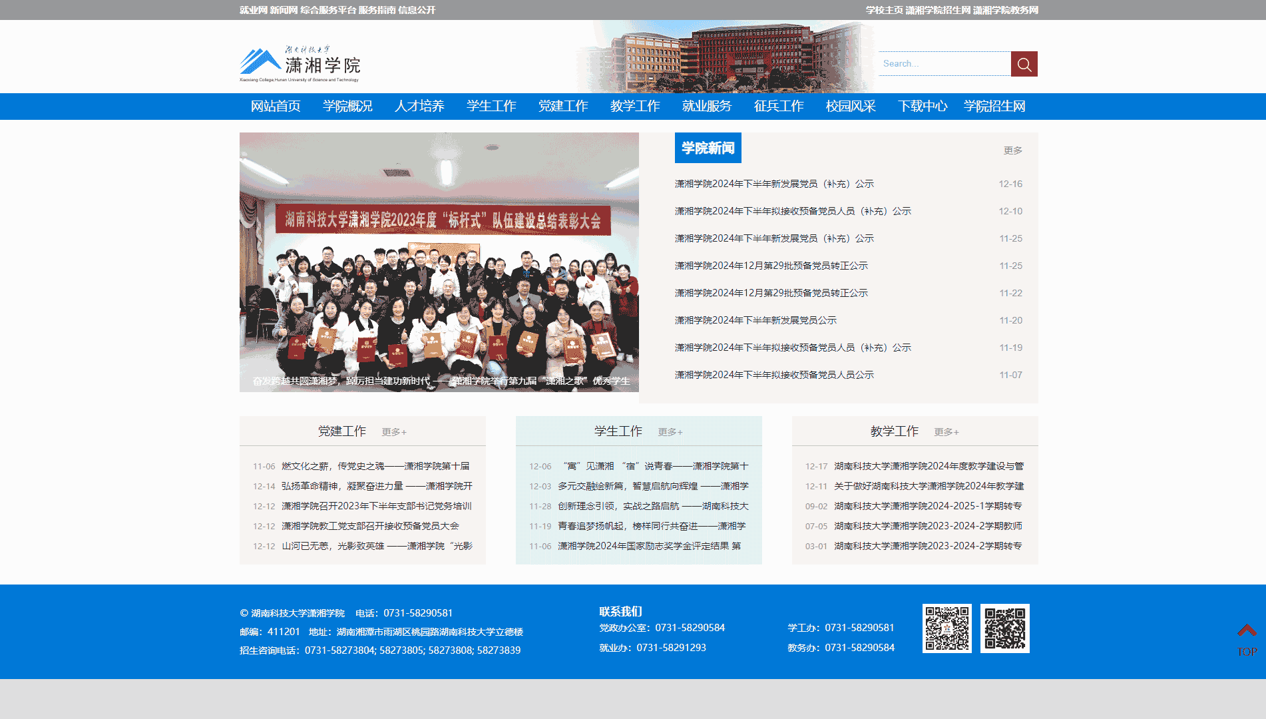Viewport: 1266px width, 719px height.
Task: Select 学院招生网 in the navigation bar
Action: point(994,107)
